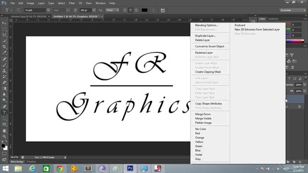The height and width of the screenshot is (173, 308).
Task: Open File Explorer from the taskbar
Action: (x=18, y=169)
